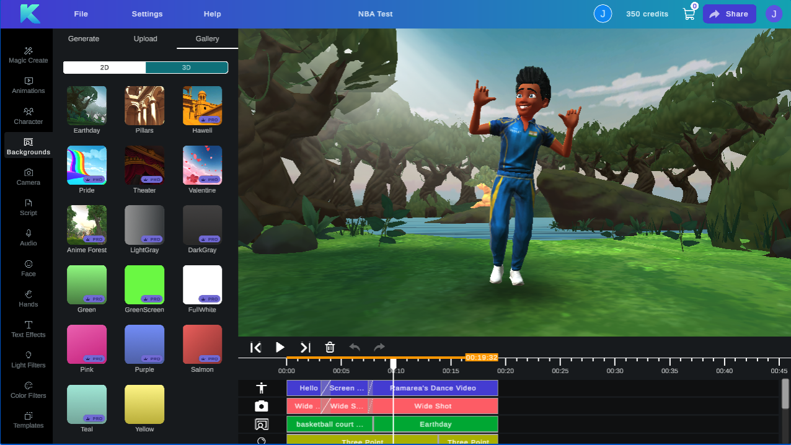Select the GreenScreen color background

pyautogui.click(x=144, y=284)
